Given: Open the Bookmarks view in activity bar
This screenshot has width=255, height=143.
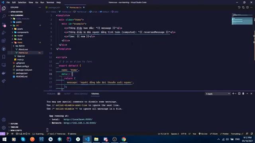Looking at the screenshot, I should pyautogui.click(x=4, y=57).
